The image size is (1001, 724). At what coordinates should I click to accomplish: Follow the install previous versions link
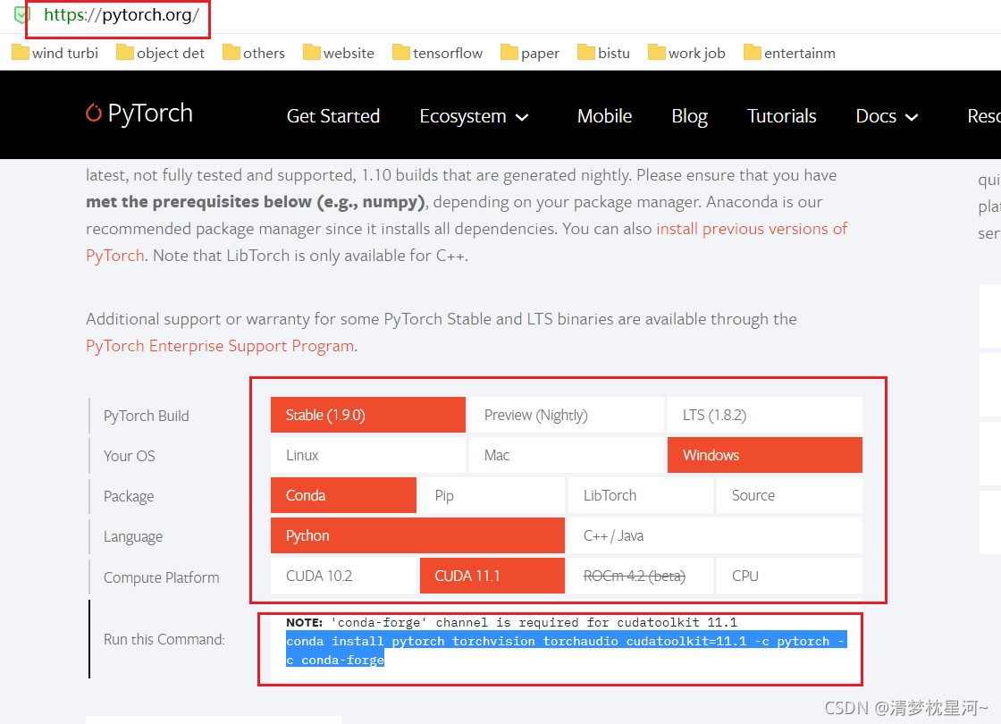[752, 229]
